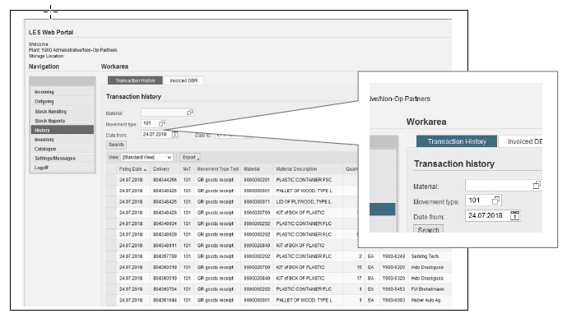Click Material input field in enlarged callout

504,186
